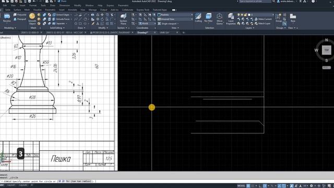Click the Section Plane tool
The width and height of the screenshot is (334, 188).
[123, 18]
